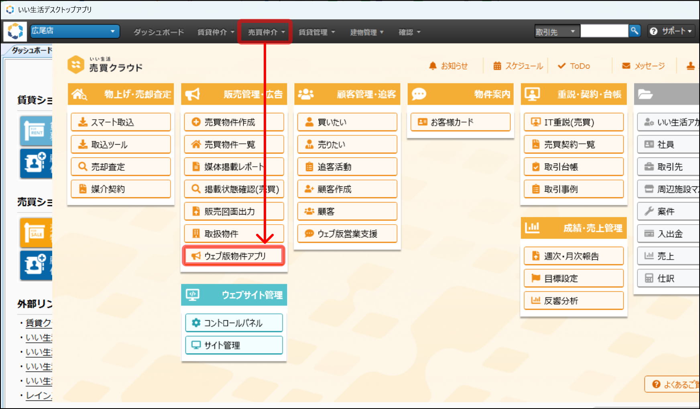Open 顧客作成

tap(347, 189)
